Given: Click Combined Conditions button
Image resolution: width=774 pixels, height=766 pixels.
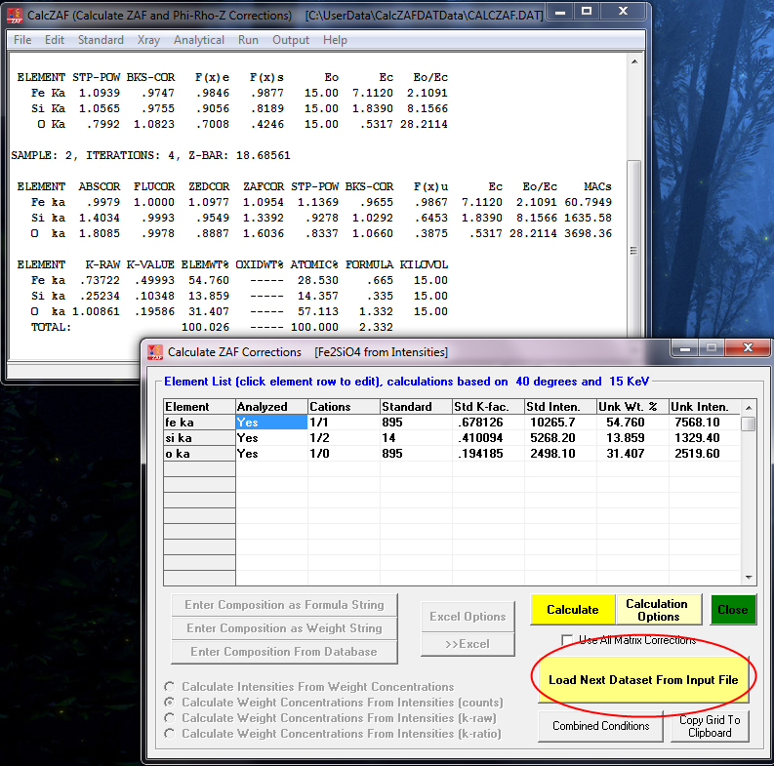Looking at the screenshot, I should click(600, 726).
